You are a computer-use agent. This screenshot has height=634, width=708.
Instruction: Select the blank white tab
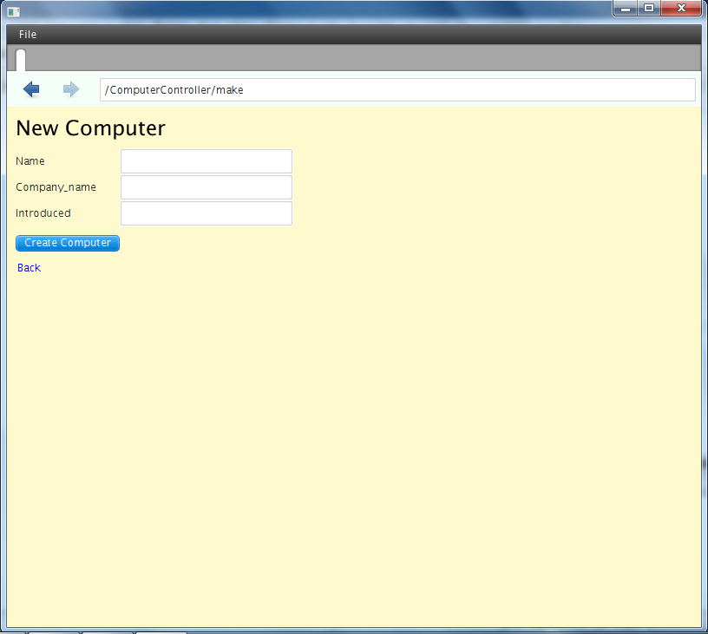pos(21,60)
